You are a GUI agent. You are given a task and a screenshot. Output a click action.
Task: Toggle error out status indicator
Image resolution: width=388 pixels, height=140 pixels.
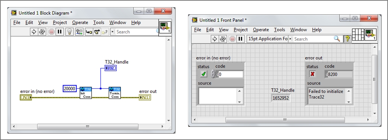tap(313, 74)
